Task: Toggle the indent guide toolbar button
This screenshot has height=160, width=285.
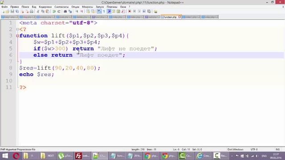Action: click(x=109, y=12)
